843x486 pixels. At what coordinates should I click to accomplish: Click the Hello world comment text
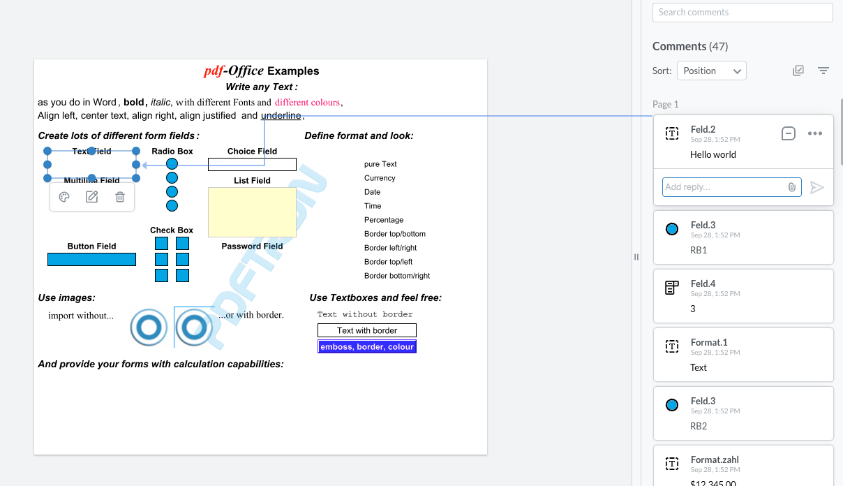713,154
